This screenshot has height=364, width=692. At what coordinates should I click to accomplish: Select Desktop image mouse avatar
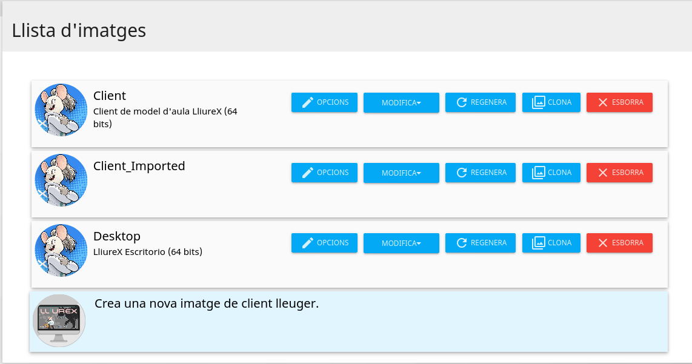coord(61,250)
